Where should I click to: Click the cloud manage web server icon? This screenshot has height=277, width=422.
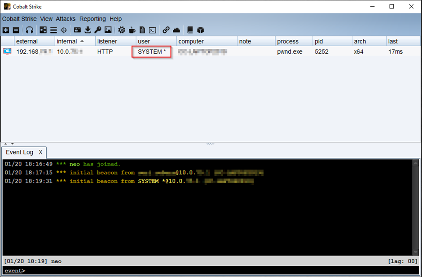click(x=176, y=30)
